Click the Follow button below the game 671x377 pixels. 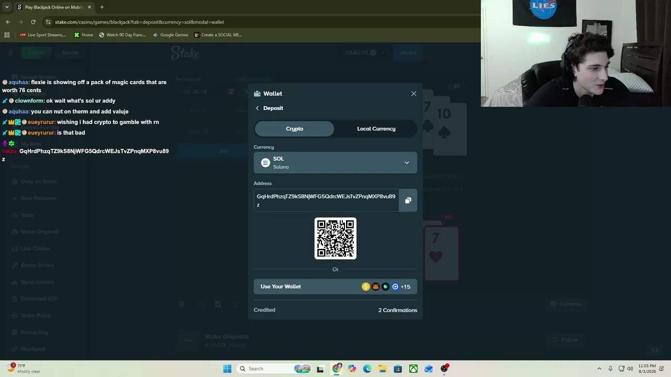pos(565,340)
